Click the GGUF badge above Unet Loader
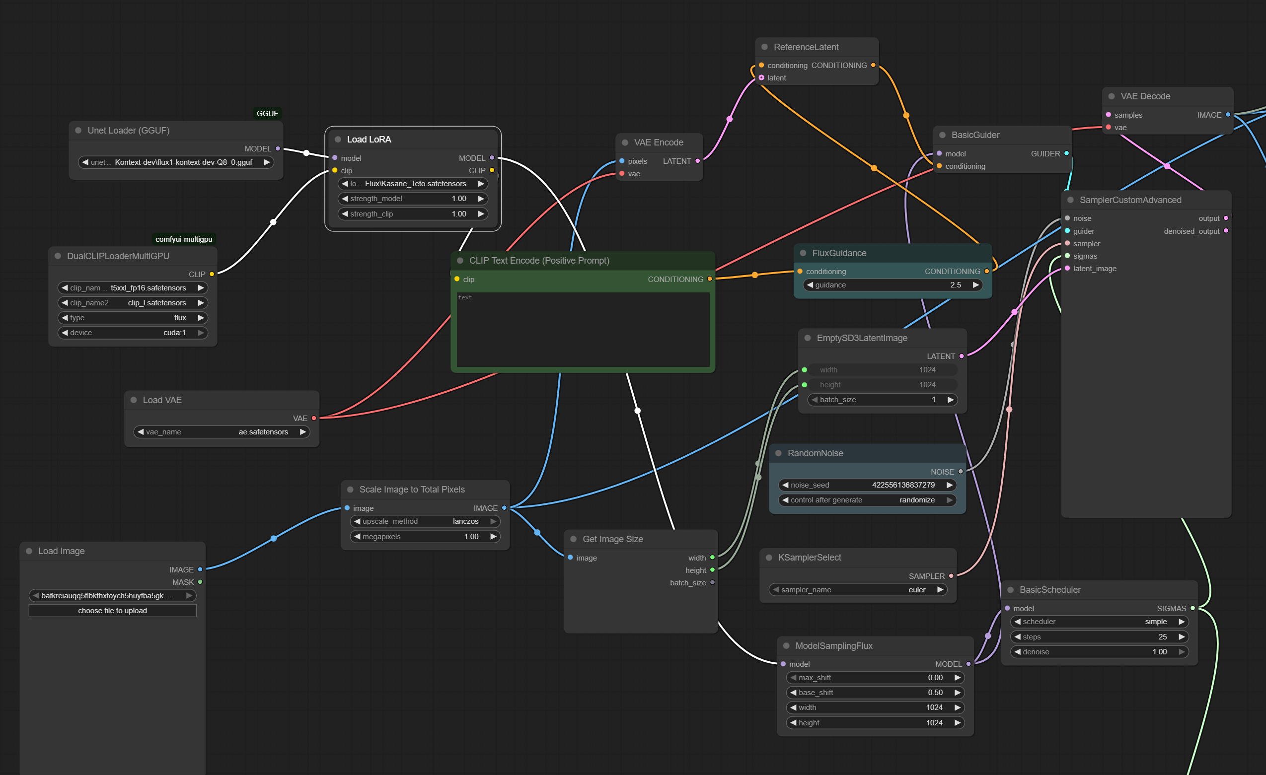This screenshot has width=1266, height=775. pos(267,113)
